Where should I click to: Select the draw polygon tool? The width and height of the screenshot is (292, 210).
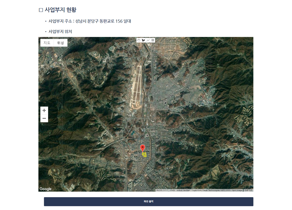point(143,40)
